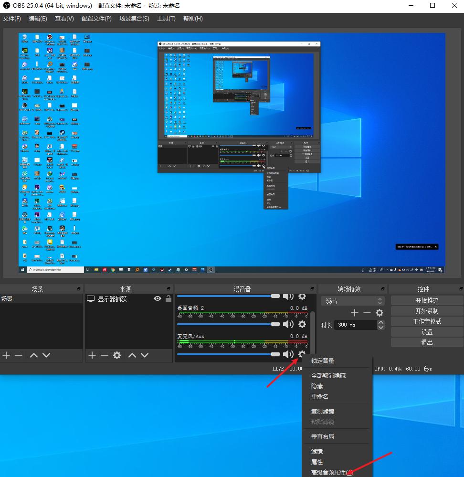The width and height of the screenshot is (464, 477).
Task: Move the scene up in 场景 panel
Action: click(34, 355)
